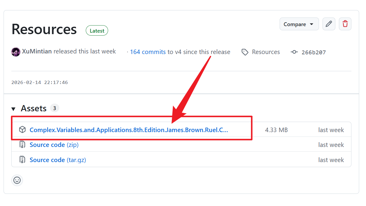The image size is (366, 206).
Task: Open the 164 commits link
Action: point(148,52)
